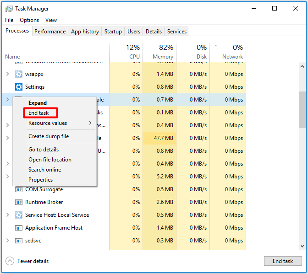
Task: Maximize the Task Manager window
Action: click(275, 8)
